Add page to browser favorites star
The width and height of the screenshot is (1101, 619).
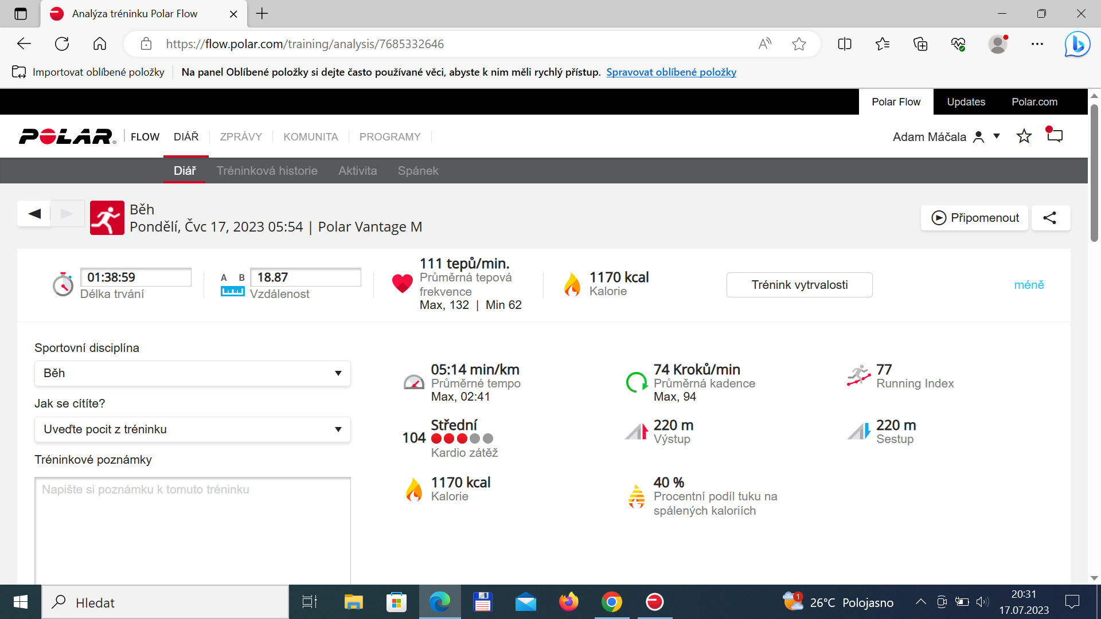[799, 44]
